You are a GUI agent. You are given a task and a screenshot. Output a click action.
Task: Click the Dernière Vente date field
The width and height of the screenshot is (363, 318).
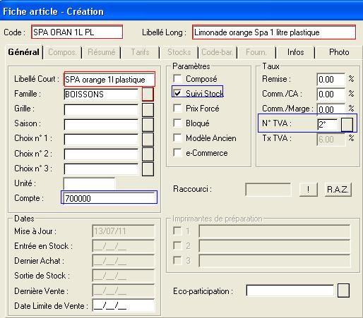124,291
